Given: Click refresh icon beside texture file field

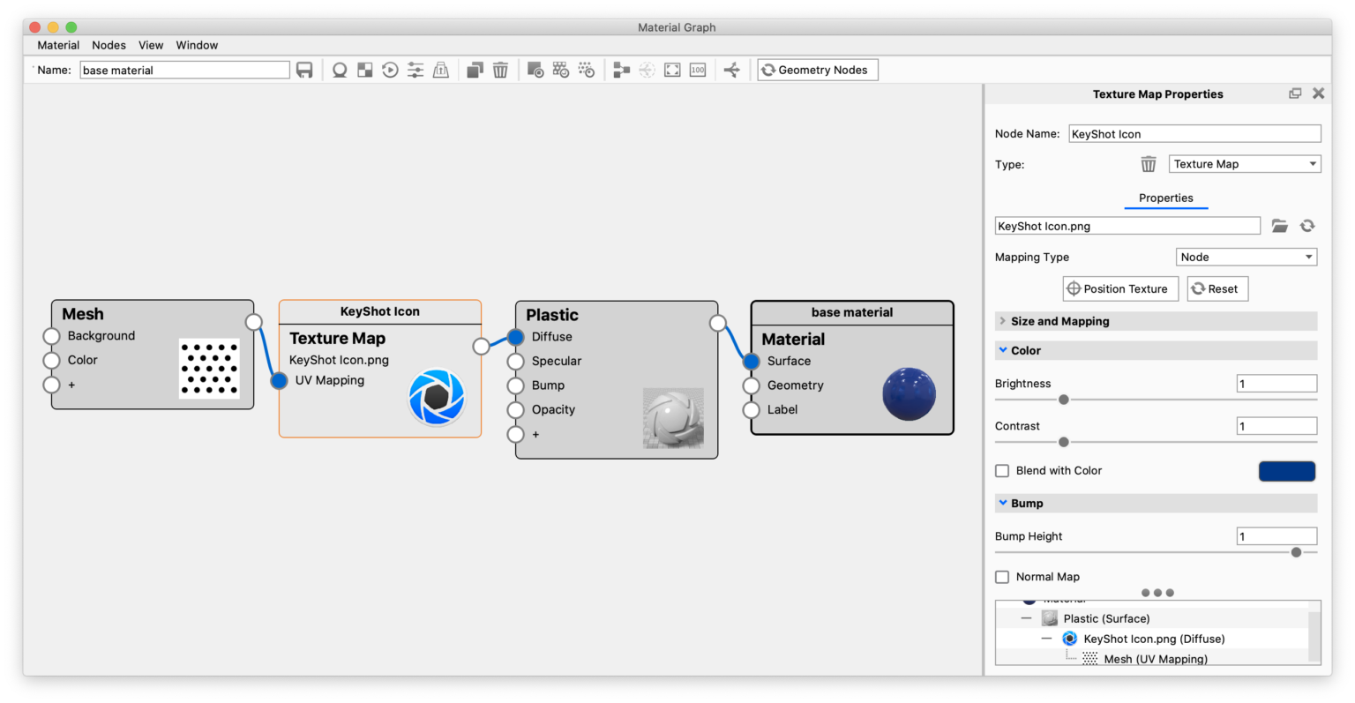Looking at the screenshot, I should (x=1307, y=227).
